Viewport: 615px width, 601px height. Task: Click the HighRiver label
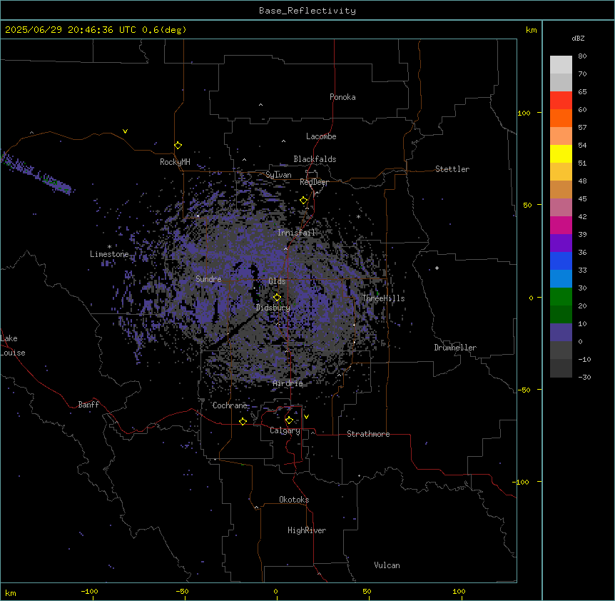point(307,530)
